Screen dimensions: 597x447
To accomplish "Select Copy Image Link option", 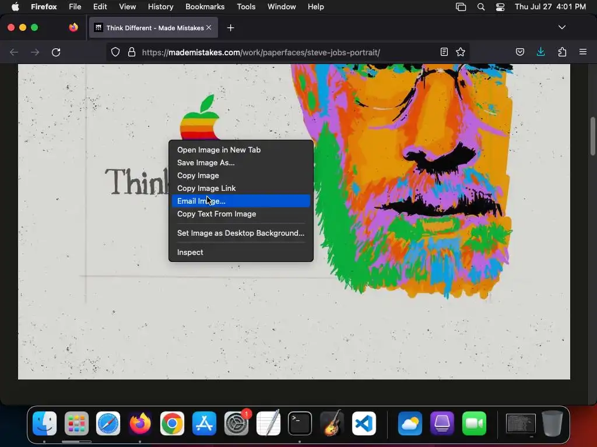I will [x=241, y=189].
